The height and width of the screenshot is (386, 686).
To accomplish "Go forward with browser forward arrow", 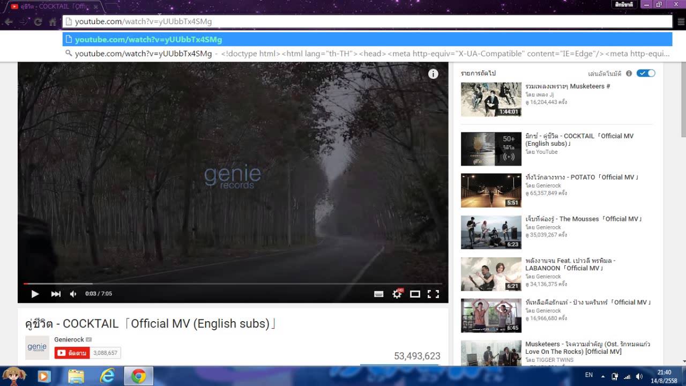I will click(23, 22).
